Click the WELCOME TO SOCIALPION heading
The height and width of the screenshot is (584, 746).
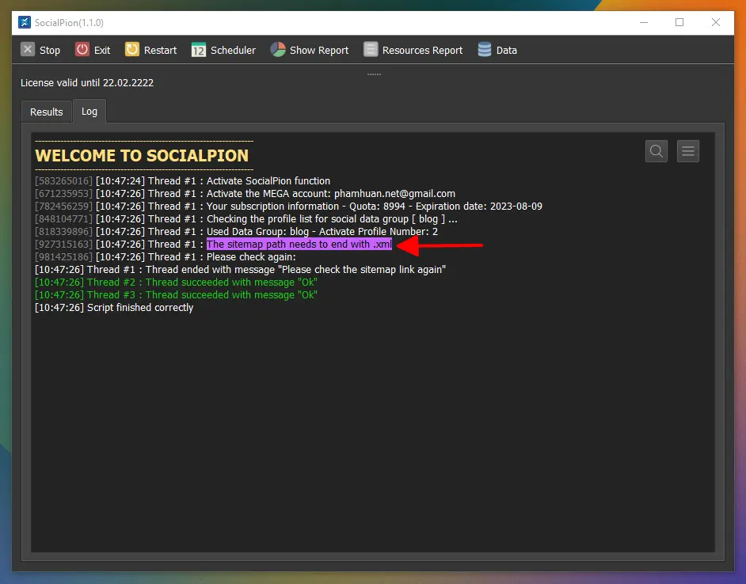point(142,156)
